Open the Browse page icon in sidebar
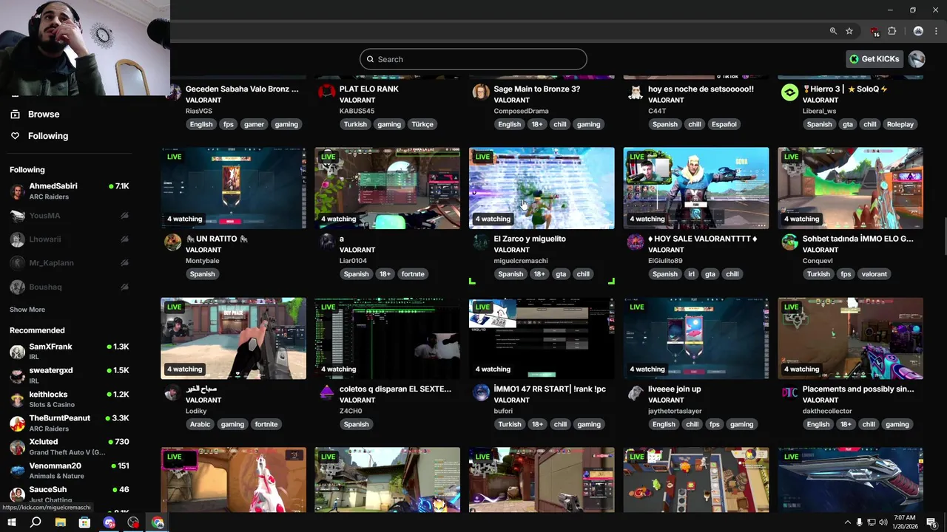 [x=15, y=115]
